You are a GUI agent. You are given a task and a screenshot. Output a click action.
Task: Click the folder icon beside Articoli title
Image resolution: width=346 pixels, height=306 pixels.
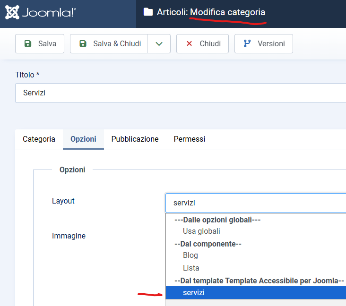(148, 12)
